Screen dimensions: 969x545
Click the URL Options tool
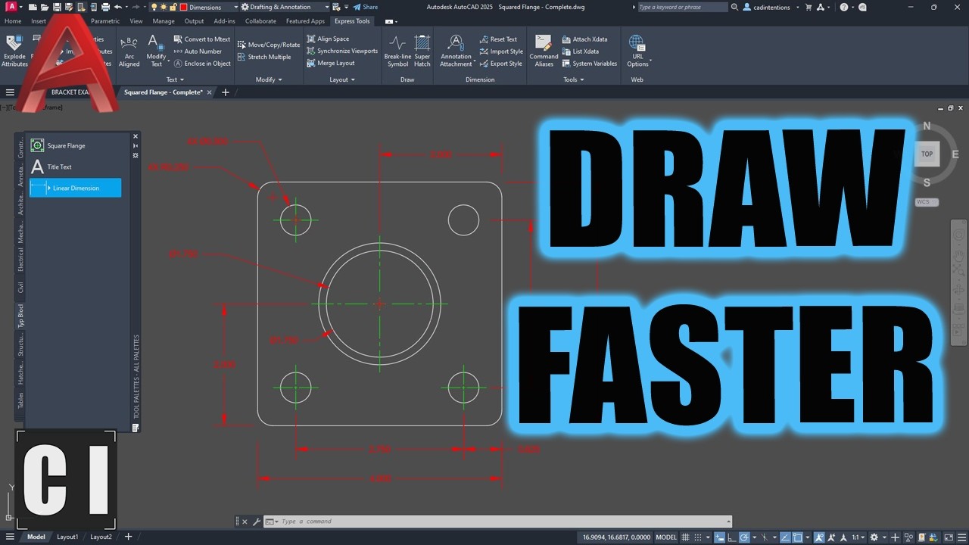pos(637,51)
